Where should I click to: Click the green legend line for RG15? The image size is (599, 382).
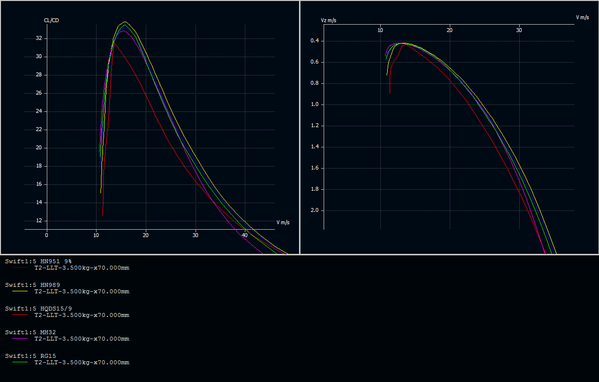tap(21, 362)
